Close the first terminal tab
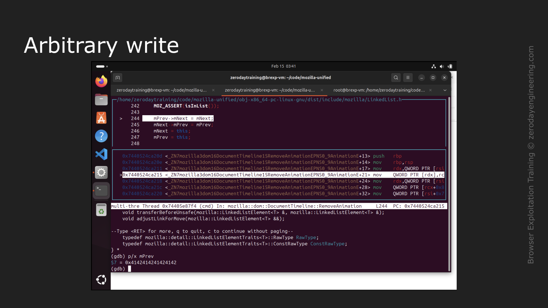 (213, 90)
